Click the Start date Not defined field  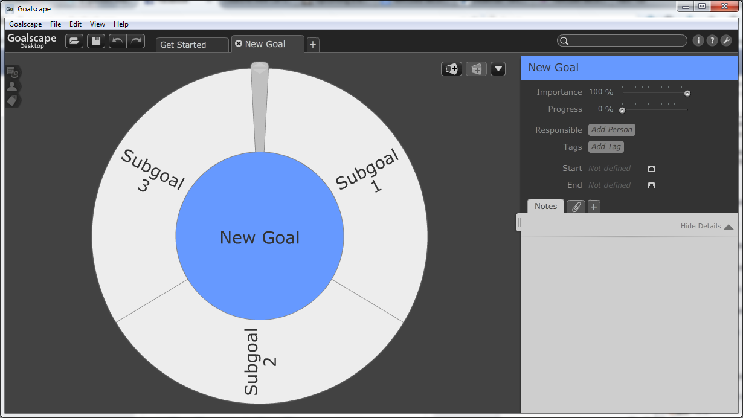610,169
